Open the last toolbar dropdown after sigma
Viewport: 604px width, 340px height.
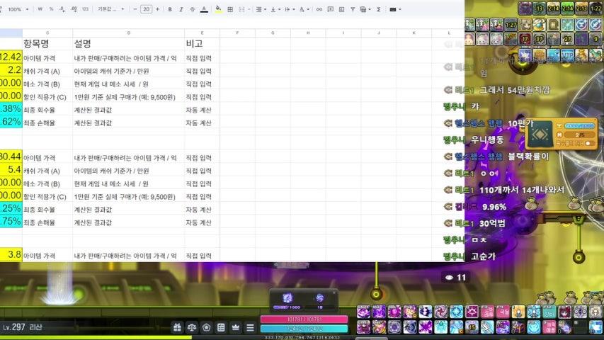[x=395, y=9]
